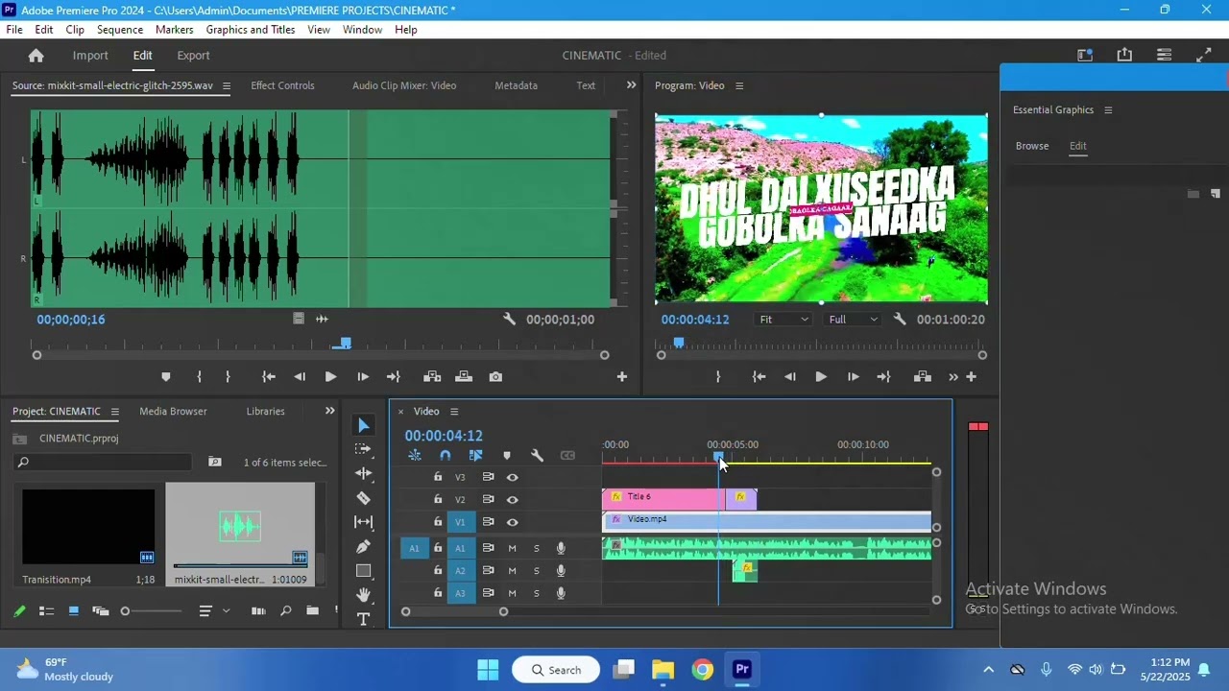Mute audio track A1
1229x691 pixels.
click(x=512, y=548)
